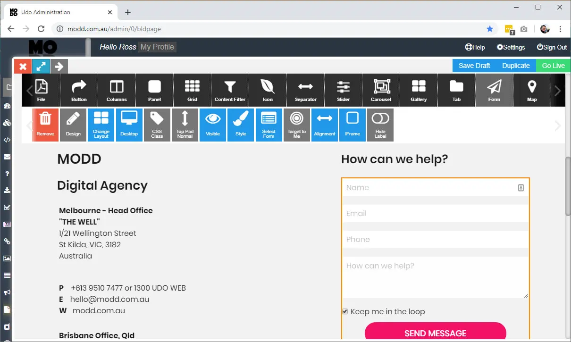Enable Target to Me option

(x=296, y=125)
